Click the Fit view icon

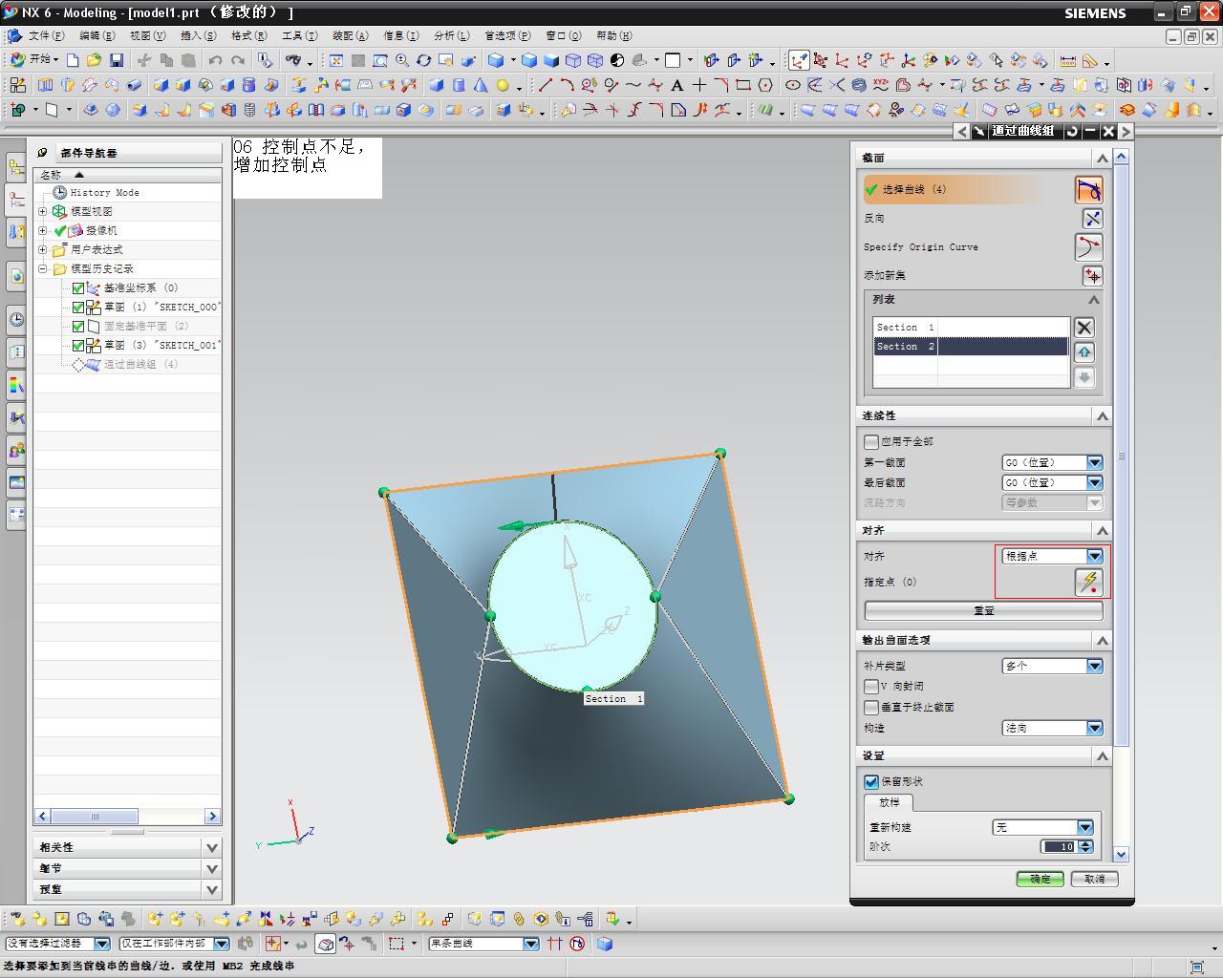tap(336, 60)
